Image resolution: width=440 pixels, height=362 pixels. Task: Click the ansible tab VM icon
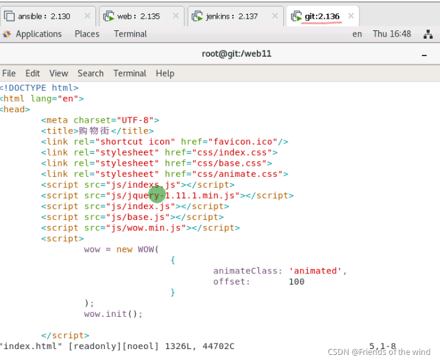[9, 16]
